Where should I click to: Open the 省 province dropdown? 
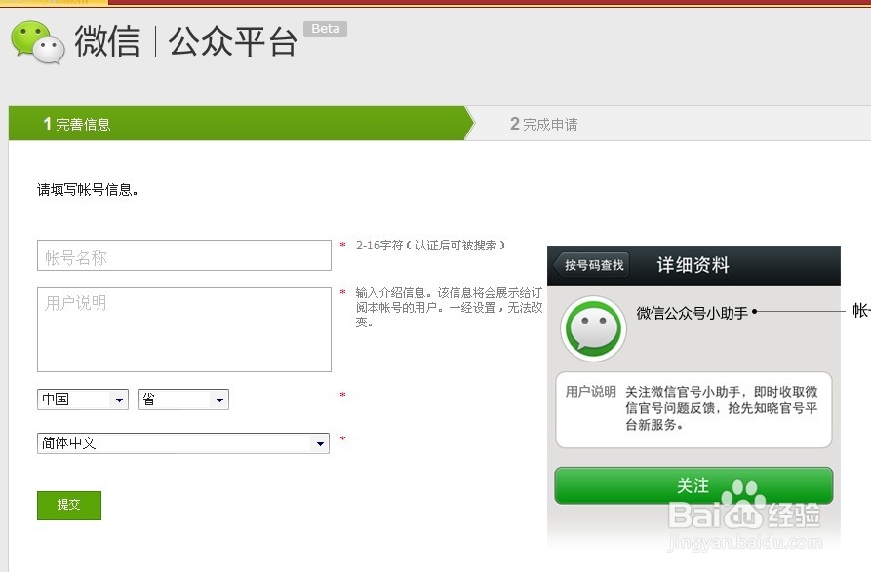point(183,400)
